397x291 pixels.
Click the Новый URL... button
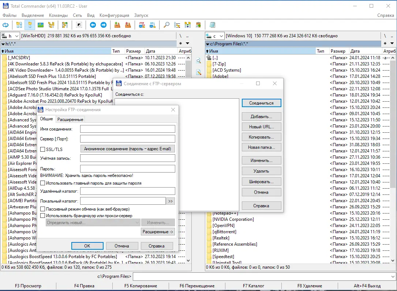tap(261, 127)
